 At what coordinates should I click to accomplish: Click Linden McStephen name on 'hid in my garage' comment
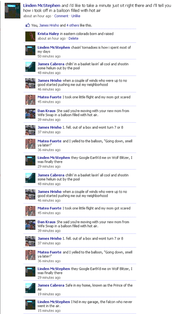[x=54, y=302]
